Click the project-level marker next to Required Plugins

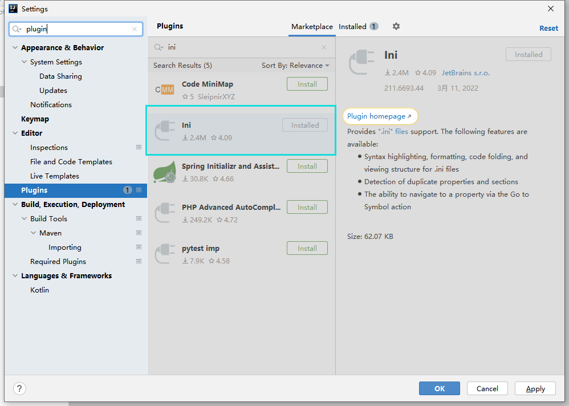(x=139, y=261)
